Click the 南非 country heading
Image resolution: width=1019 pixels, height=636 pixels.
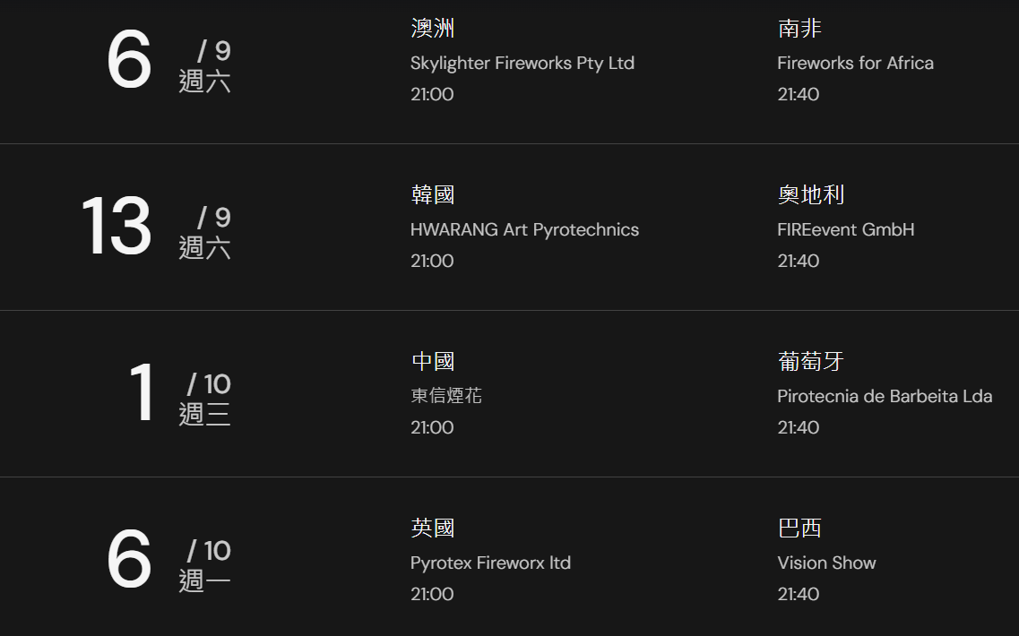[x=799, y=29]
